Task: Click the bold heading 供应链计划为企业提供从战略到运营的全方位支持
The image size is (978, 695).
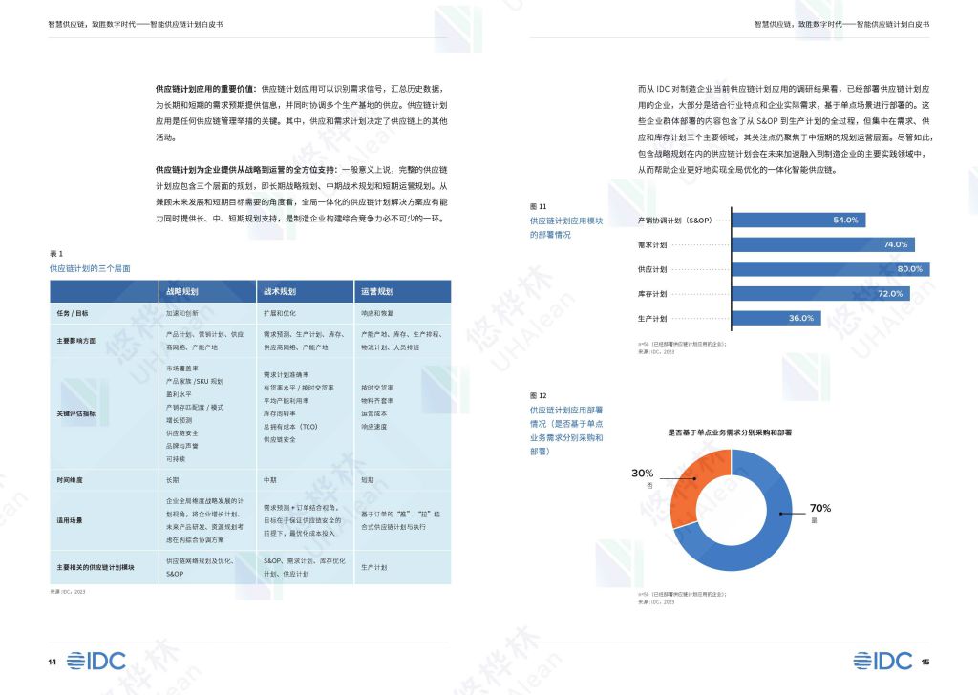Action: [x=246, y=170]
